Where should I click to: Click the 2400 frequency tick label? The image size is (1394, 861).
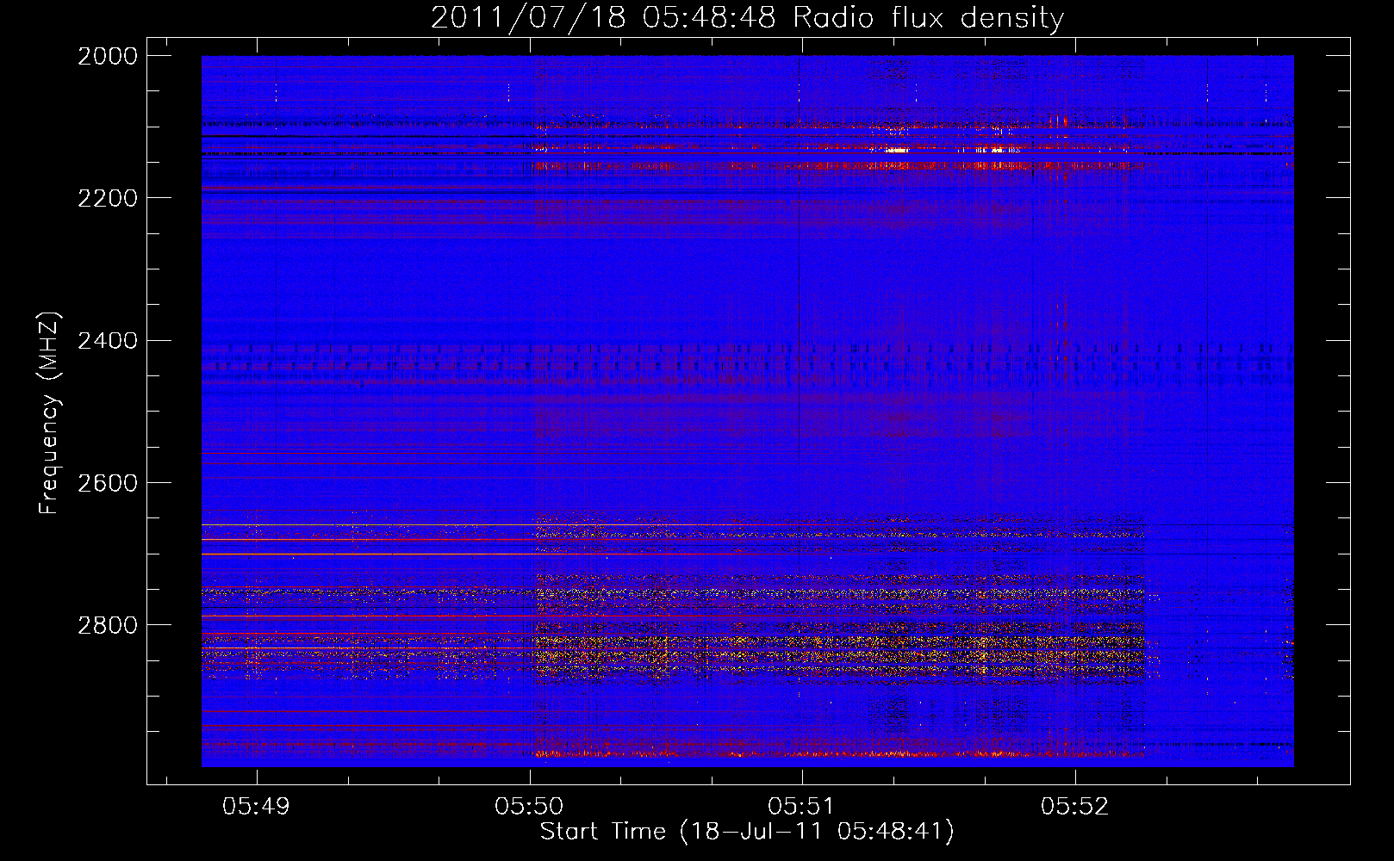[x=108, y=341]
